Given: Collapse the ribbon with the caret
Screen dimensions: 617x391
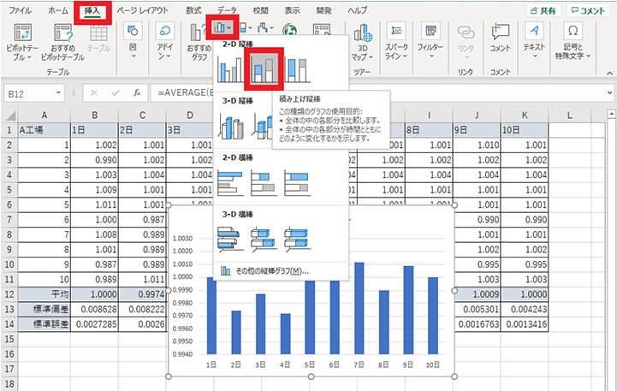Looking at the screenshot, I should tap(609, 74).
